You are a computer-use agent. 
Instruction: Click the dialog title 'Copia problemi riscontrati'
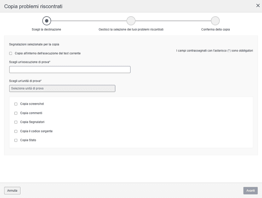(x=33, y=6)
